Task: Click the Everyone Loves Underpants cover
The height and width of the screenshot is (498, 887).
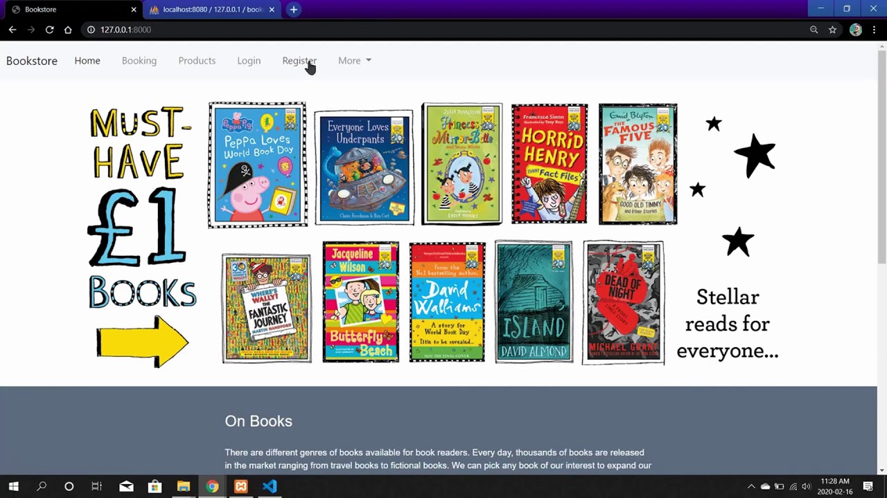Action: (364, 167)
